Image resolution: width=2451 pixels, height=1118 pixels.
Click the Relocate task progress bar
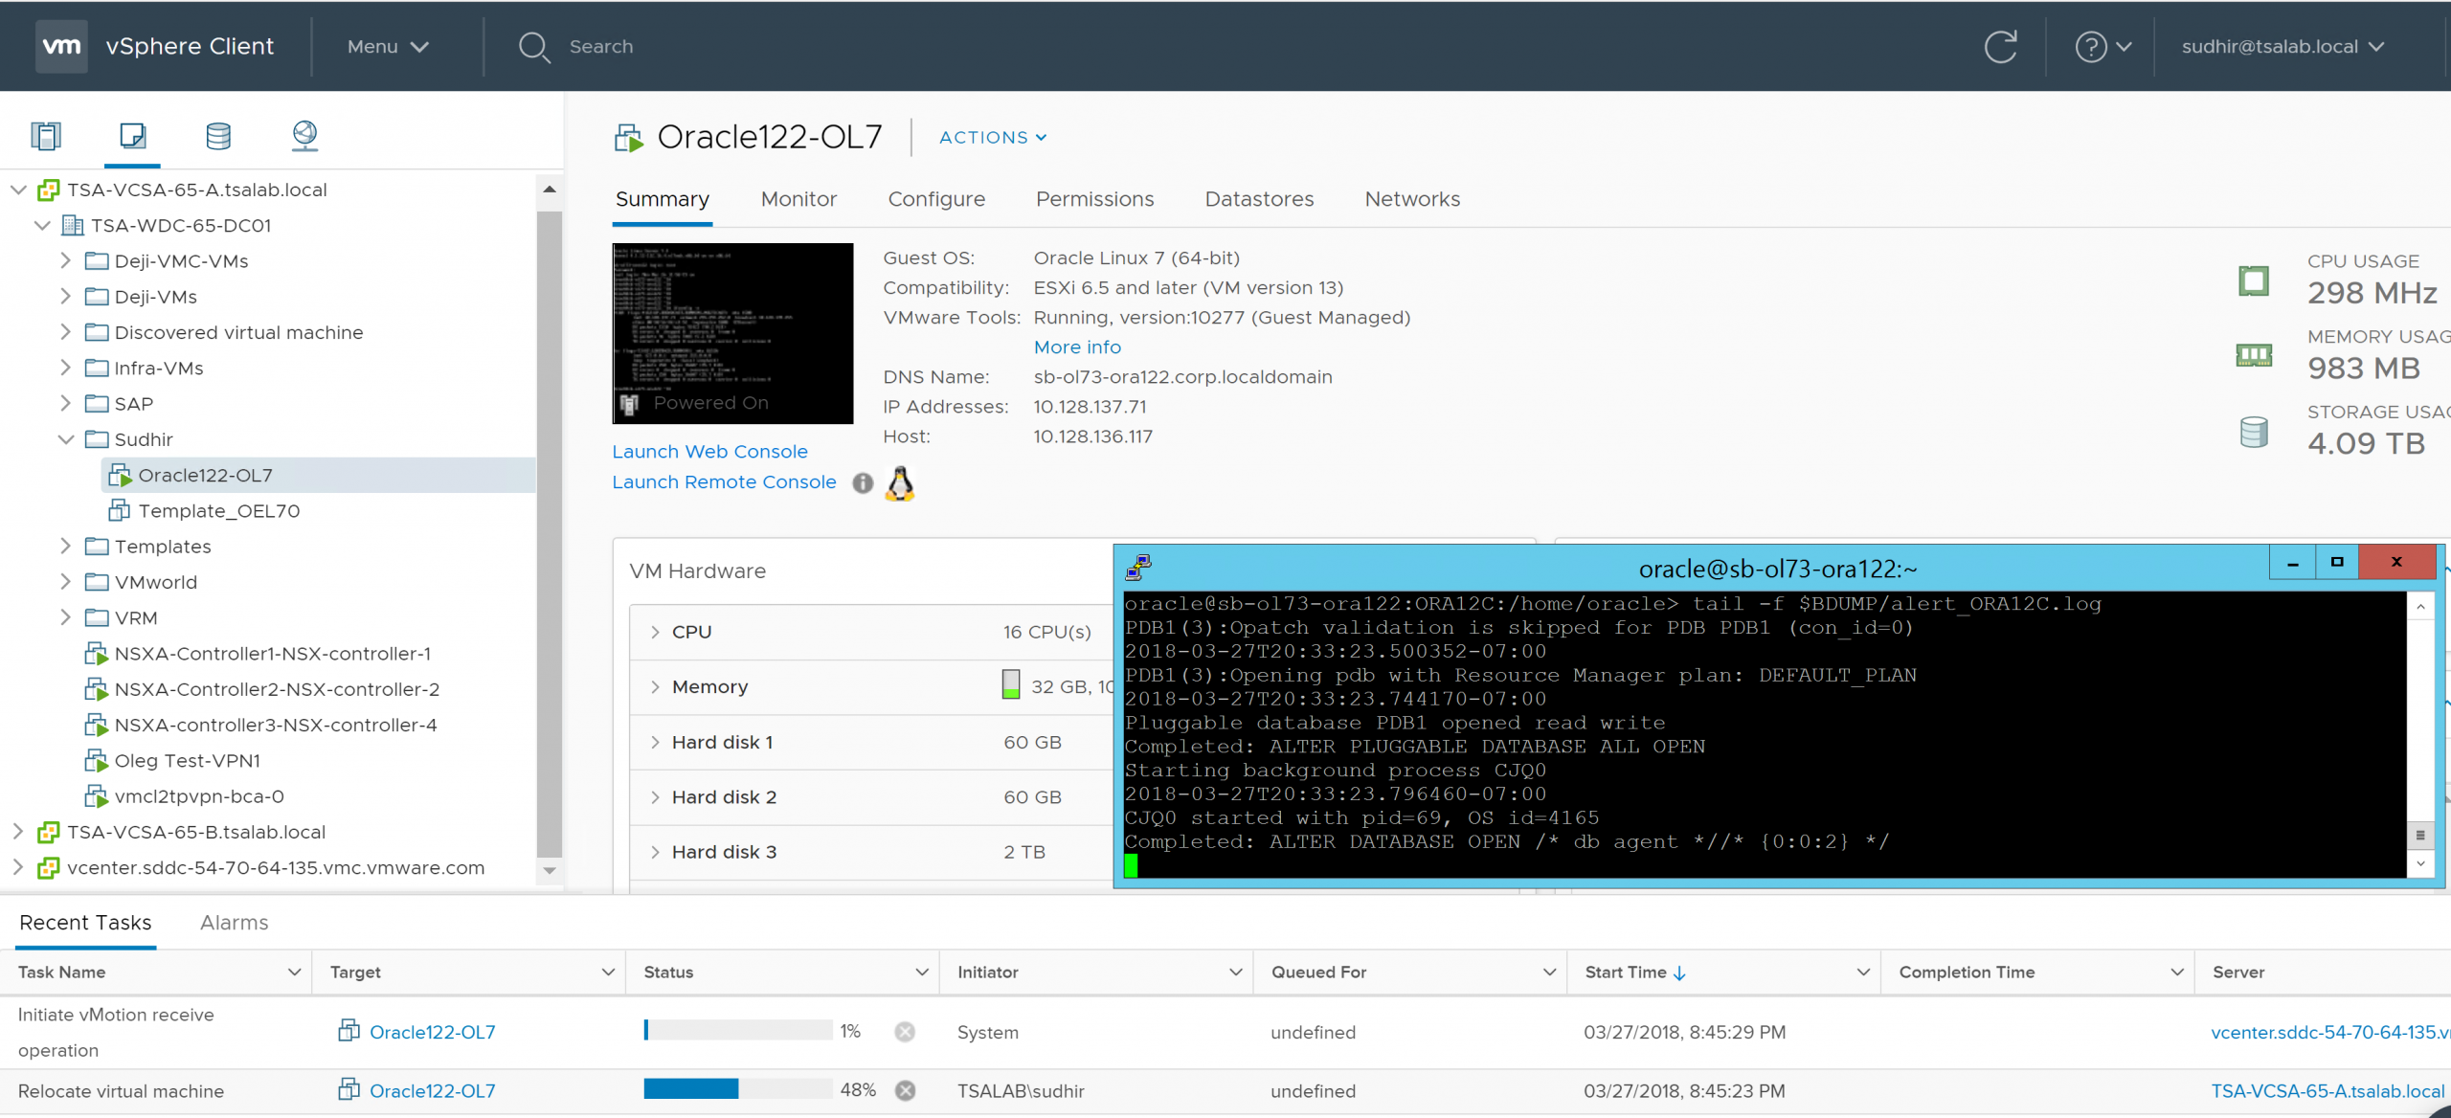pyautogui.click(x=737, y=1089)
